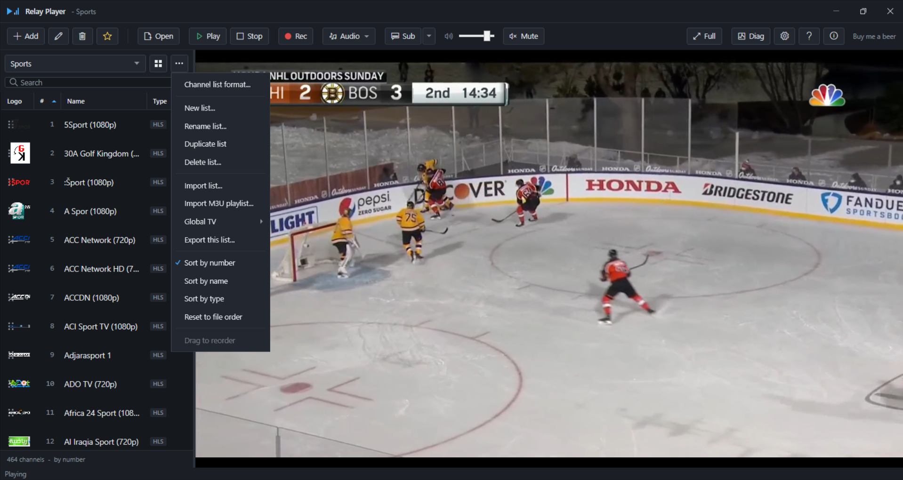Screen dimensions: 903x480
Task: Switch to Full screen mode
Action: pos(704,36)
